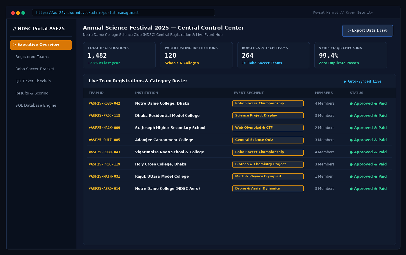Screen dimensions: 406x255
Task: Click the Annual Science Festival 2025 heading
Action: click(x=164, y=28)
